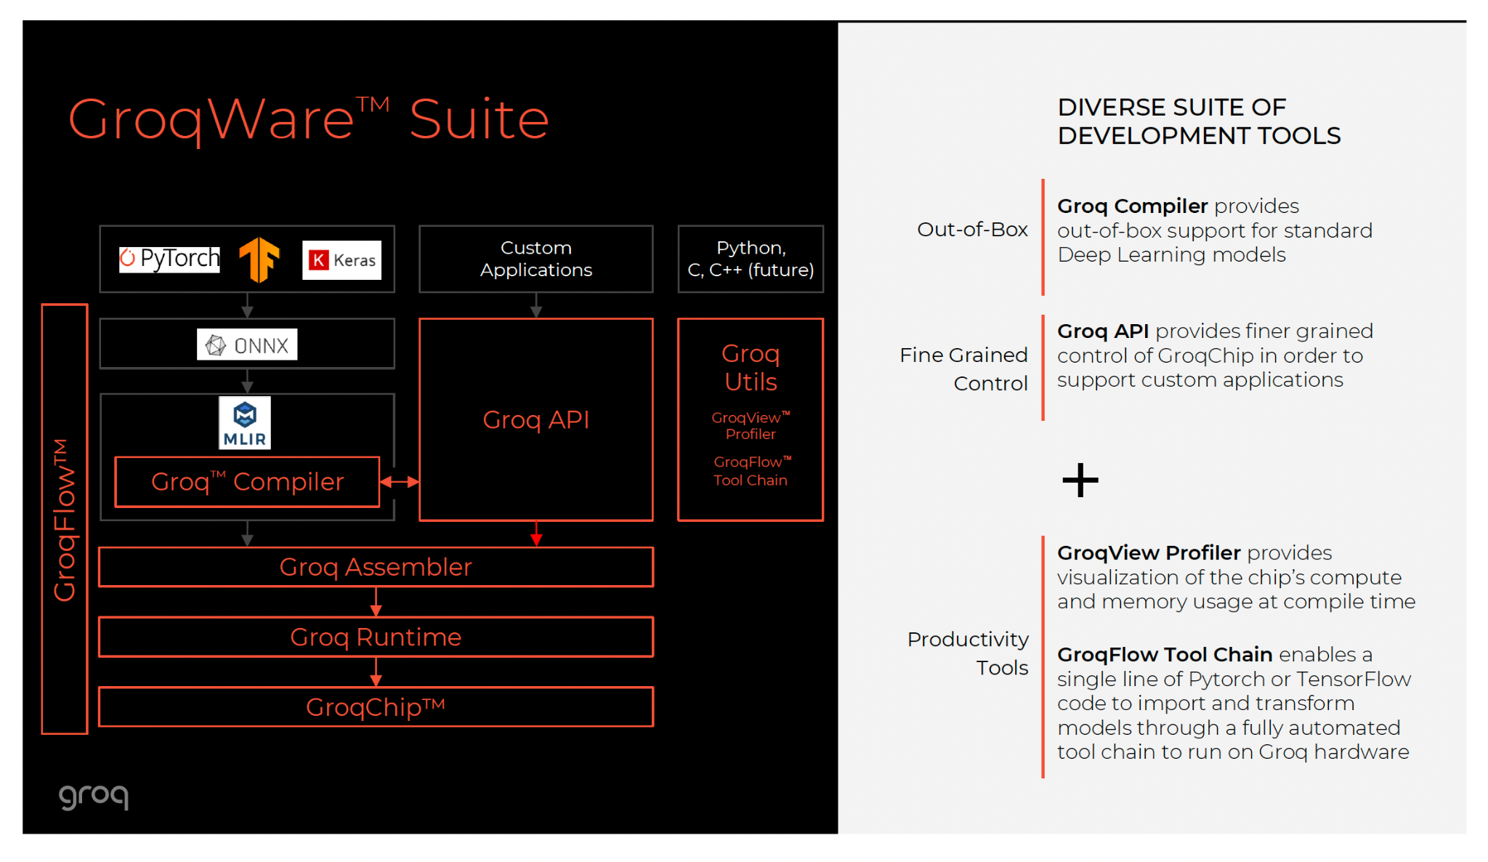Click the Custom Applications box

pos(535,259)
